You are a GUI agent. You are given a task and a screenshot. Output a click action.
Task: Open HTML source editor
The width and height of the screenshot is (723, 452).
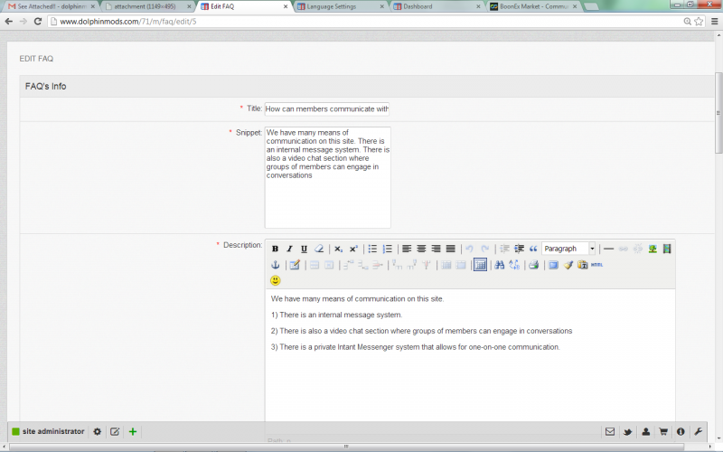pos(597,265)
